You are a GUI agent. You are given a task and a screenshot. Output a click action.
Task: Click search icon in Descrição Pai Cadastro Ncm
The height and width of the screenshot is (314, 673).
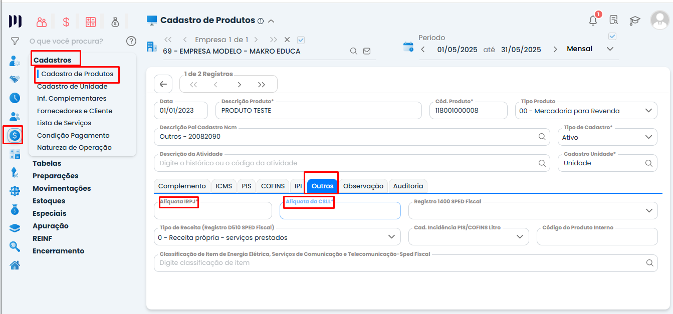[x=542, y=136]
